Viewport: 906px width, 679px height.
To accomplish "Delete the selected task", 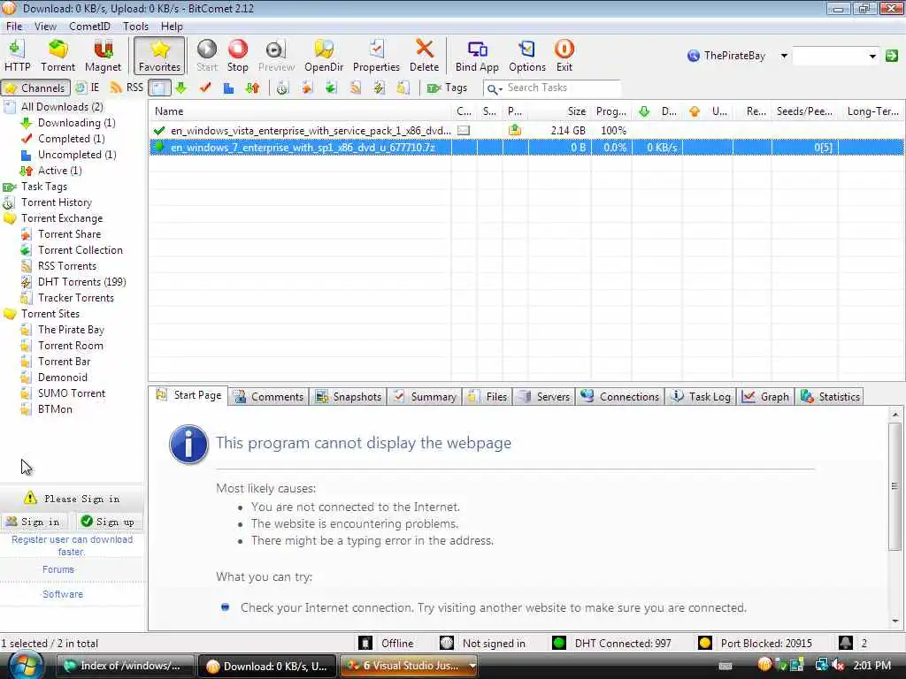I will point(424,56).
